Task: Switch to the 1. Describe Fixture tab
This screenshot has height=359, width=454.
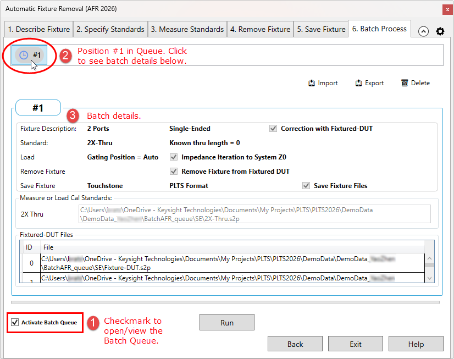Action: [38, 29]
